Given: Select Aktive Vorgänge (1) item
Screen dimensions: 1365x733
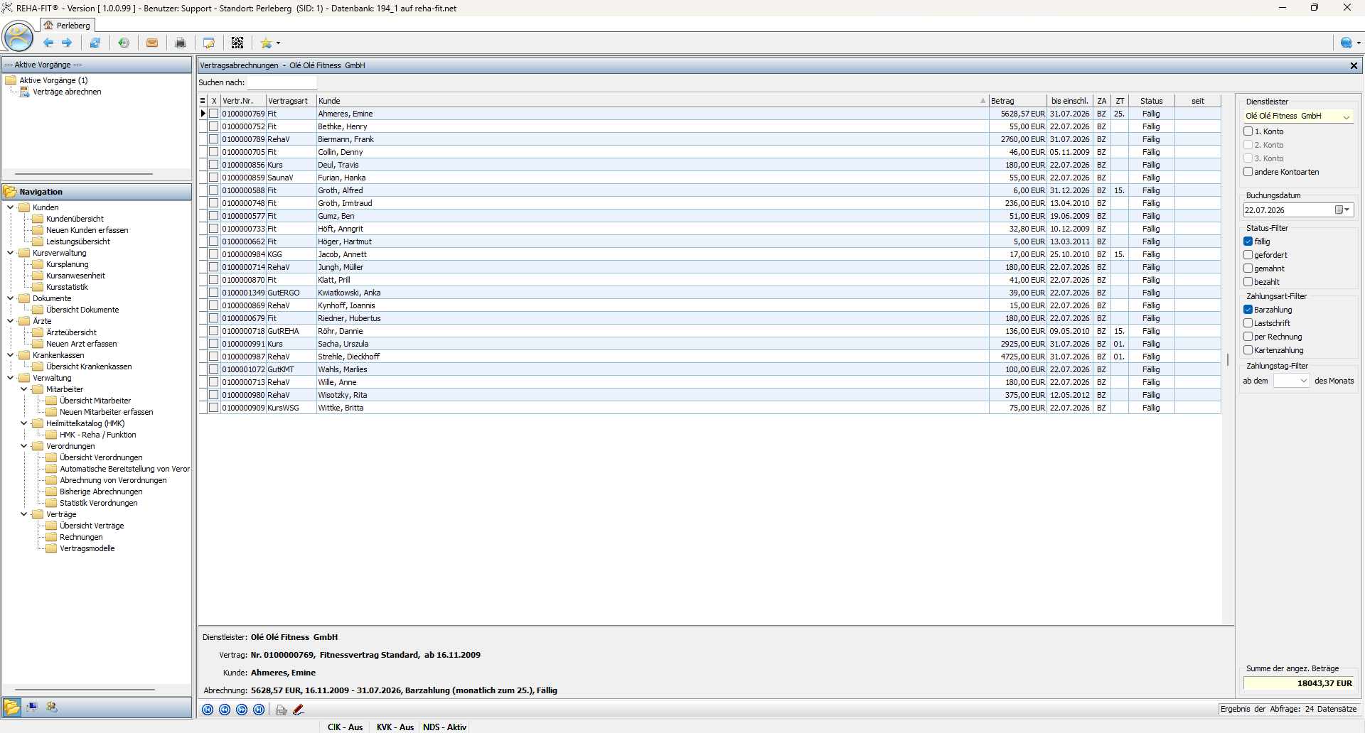Looking at the screenshot, I should (x=53, y=80).
